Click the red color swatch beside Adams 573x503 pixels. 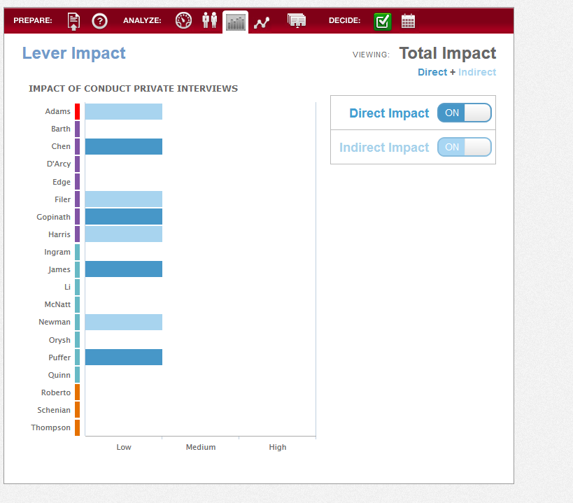77,111
